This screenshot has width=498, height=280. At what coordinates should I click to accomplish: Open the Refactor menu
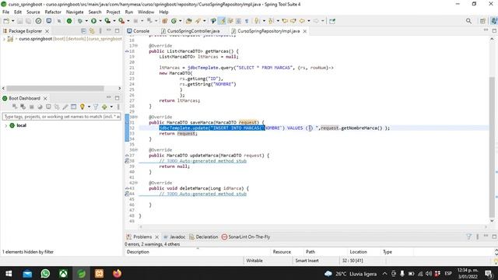click(53, 12)
